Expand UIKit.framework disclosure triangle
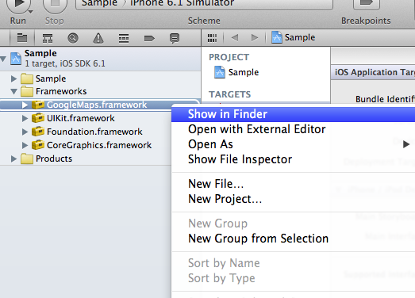The height and width of the screenshot is (298, 415). tap(25, 118)
